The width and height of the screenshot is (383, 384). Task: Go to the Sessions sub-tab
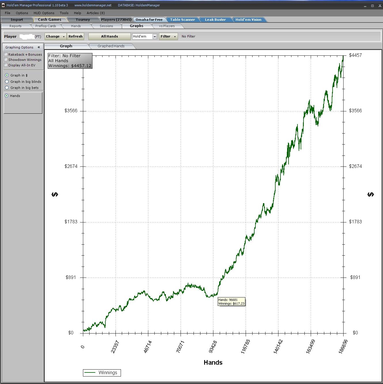pyautogui.click(x=106, y=26)
